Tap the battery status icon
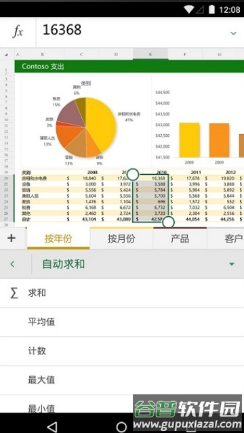The image size is (244, 433). (x=211, y=9)
